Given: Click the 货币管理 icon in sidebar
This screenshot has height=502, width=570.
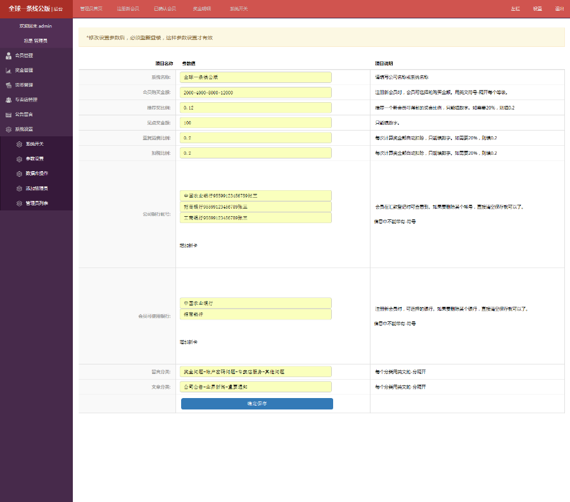Looking at the screenshot, I should pyautogui.click(x=8, y=85).
